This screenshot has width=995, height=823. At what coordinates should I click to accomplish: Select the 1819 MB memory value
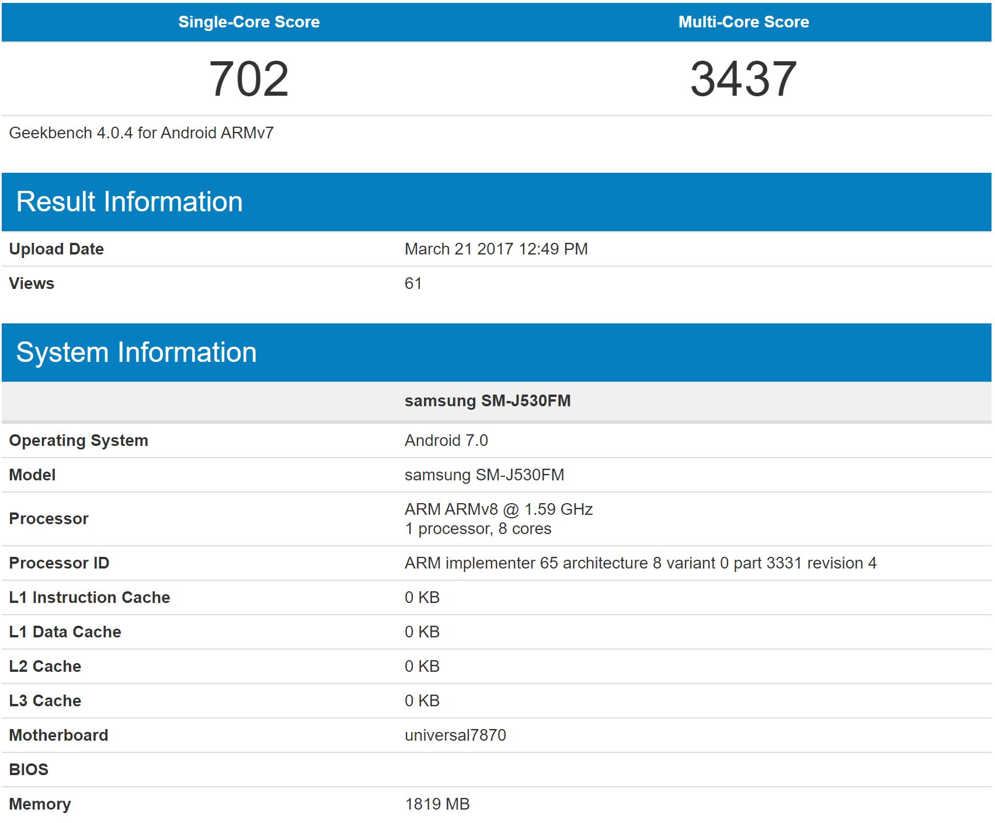point(437,804)
